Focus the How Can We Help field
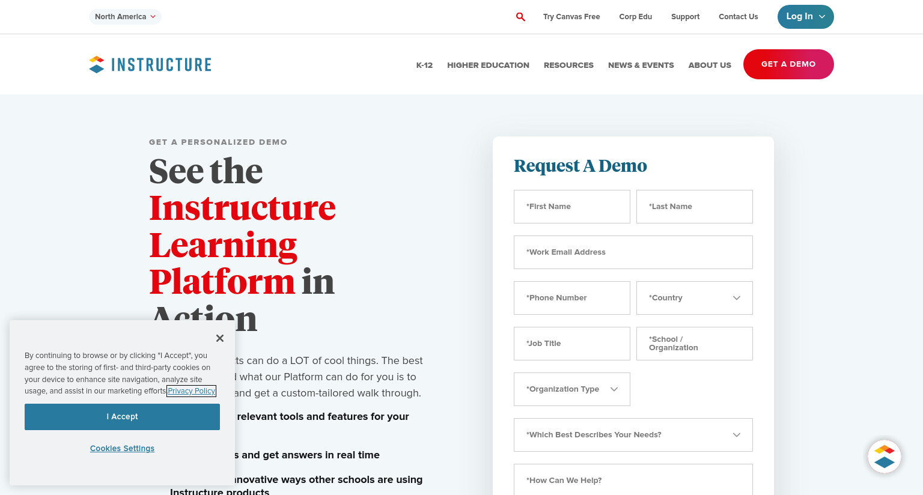923x495 pixels. pos(633,479)
